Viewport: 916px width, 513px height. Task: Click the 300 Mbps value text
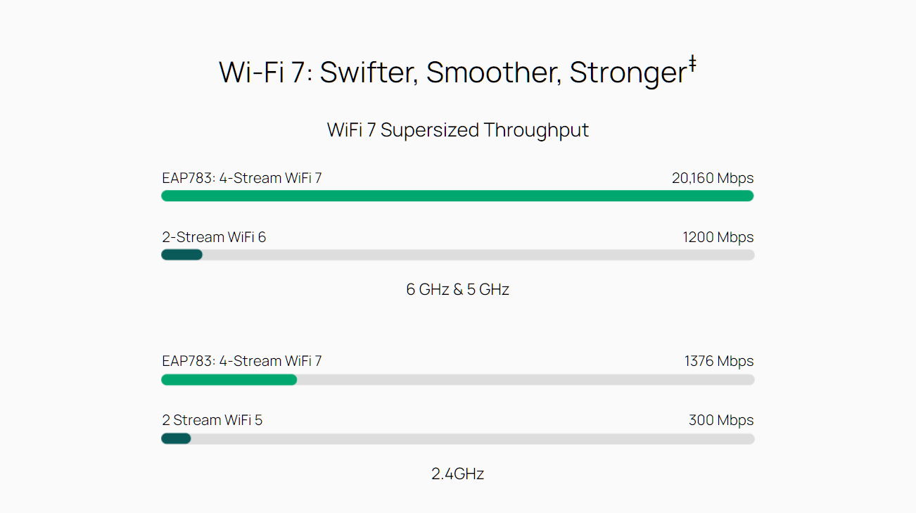click(721, 420)
